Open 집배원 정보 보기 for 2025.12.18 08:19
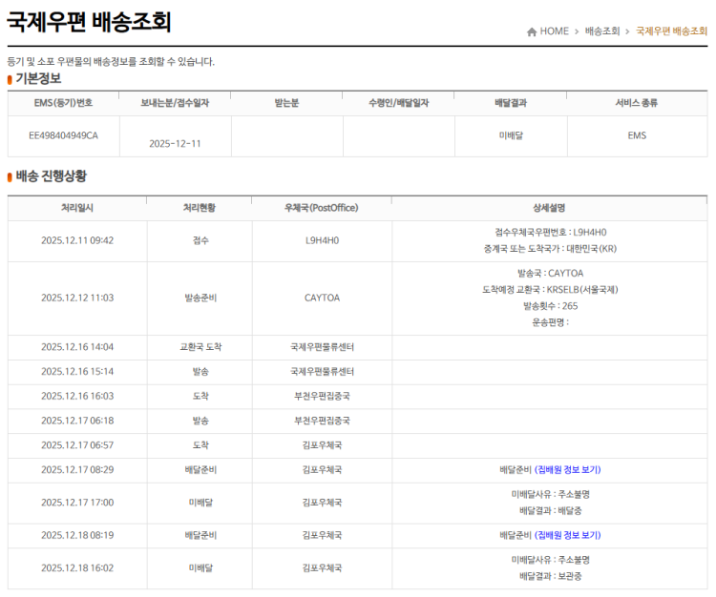716x597 pixels. pyautogui.click(x=567, y=535)
